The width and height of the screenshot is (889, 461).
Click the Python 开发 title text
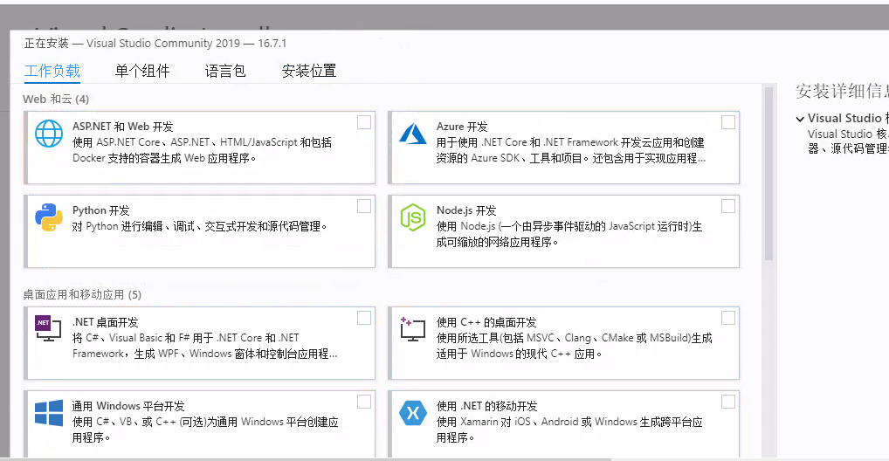pyautogui.click(x=101, y=210)
